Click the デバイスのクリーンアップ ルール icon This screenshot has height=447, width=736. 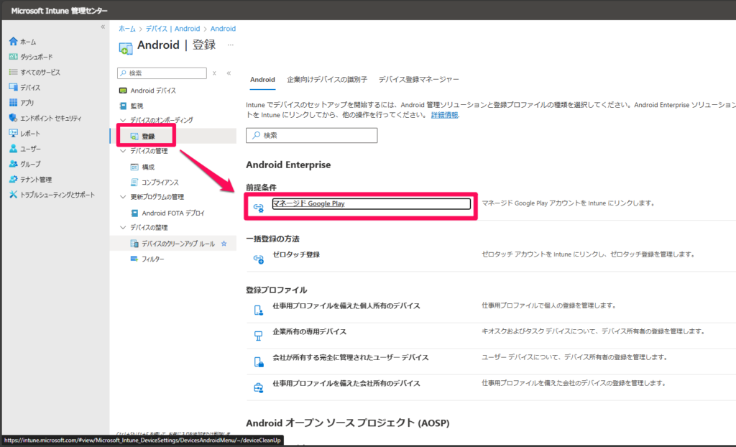coord(134,244)
